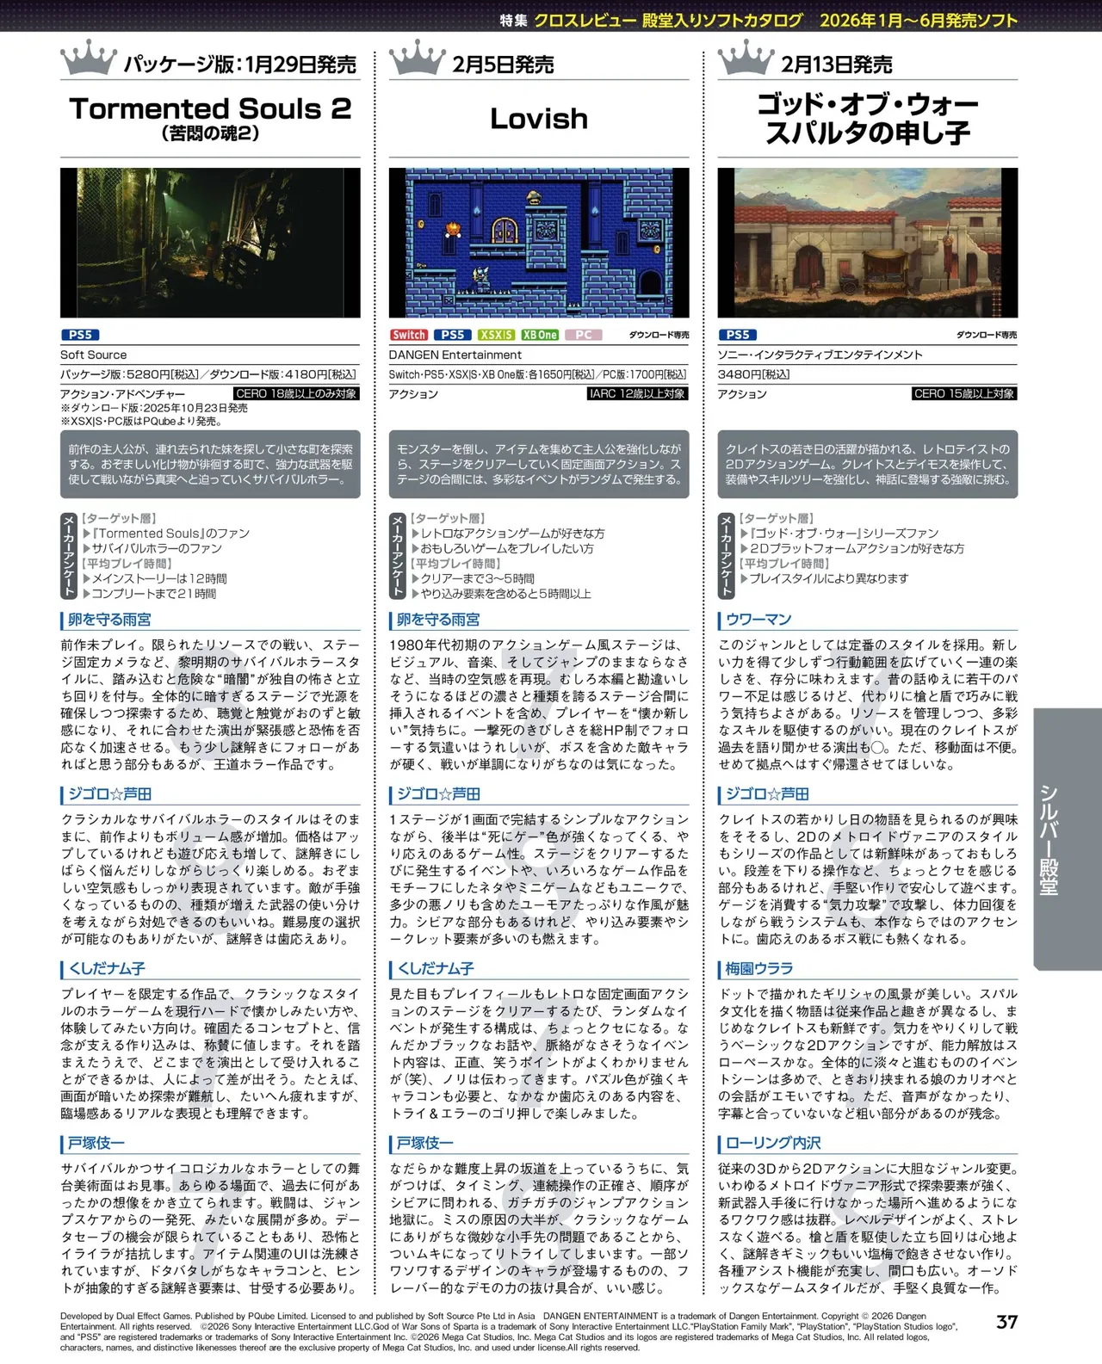The width and height of the screenshot is (1102, 1364).
Task: Select the pink PC platform badge for Lovish
Action: point(584,335)
